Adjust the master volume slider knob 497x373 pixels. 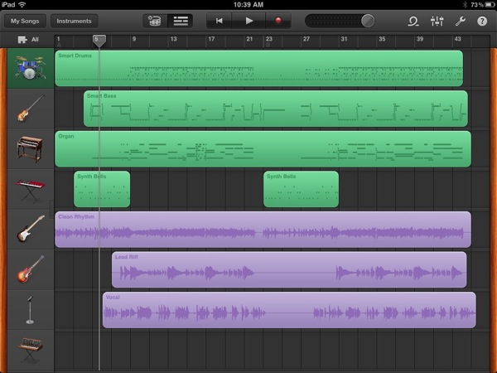[368, 21]
